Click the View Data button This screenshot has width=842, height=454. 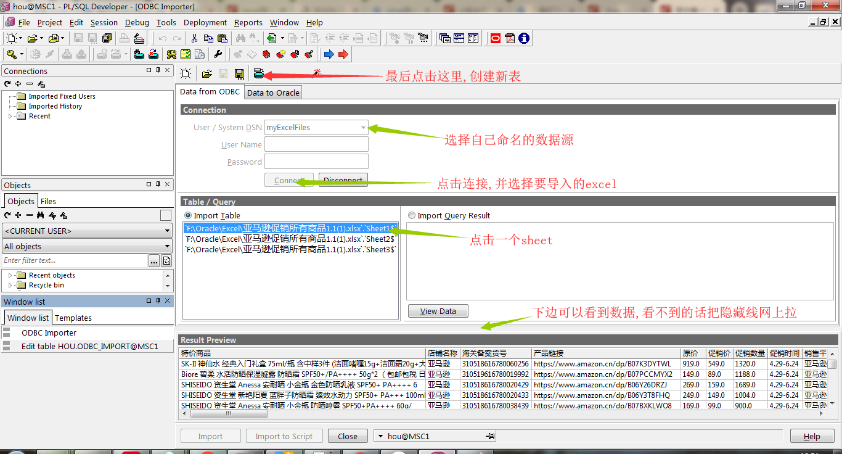pyautogui.click(x=438, y=311)
